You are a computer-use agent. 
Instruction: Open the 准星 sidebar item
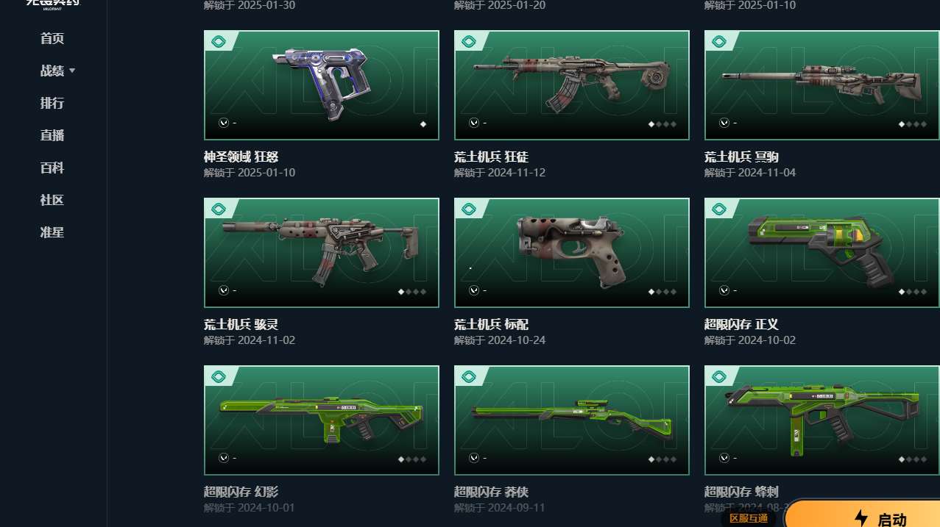(x=52, y=232)
